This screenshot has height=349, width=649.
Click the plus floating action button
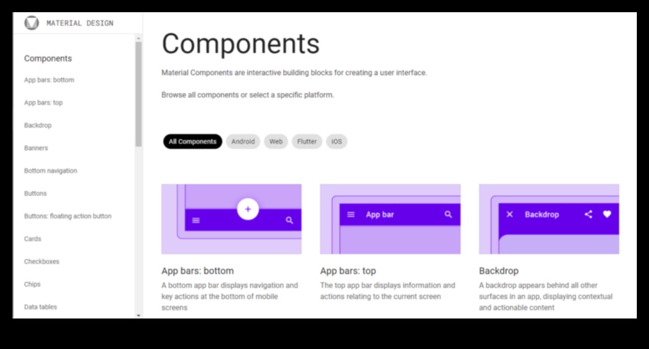(x=248, y=209)
